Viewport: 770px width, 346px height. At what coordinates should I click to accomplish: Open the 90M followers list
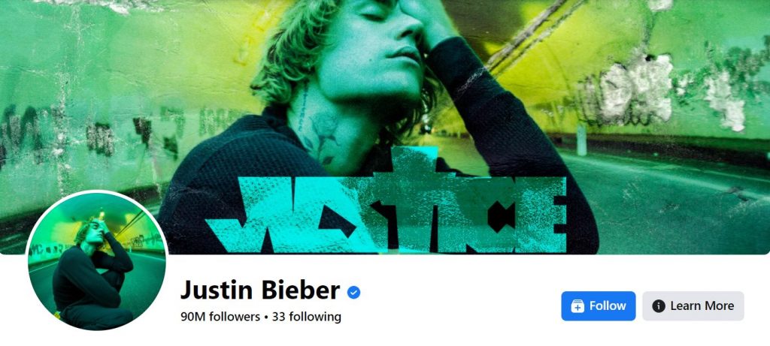pyautogui.click(x=220, y=317)
